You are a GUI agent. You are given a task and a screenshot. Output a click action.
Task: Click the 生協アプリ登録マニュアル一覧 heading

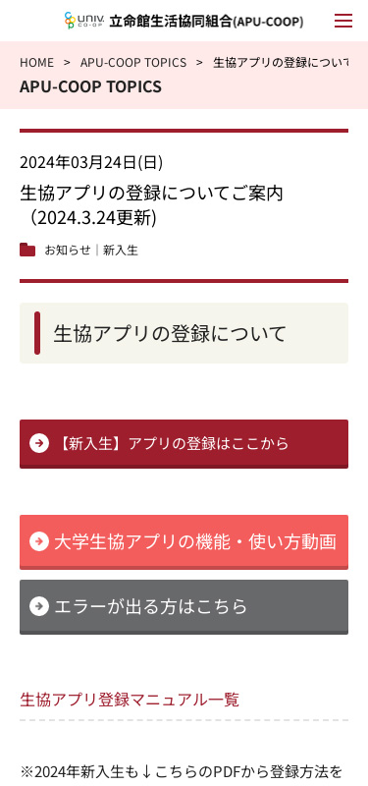[130, 700]
